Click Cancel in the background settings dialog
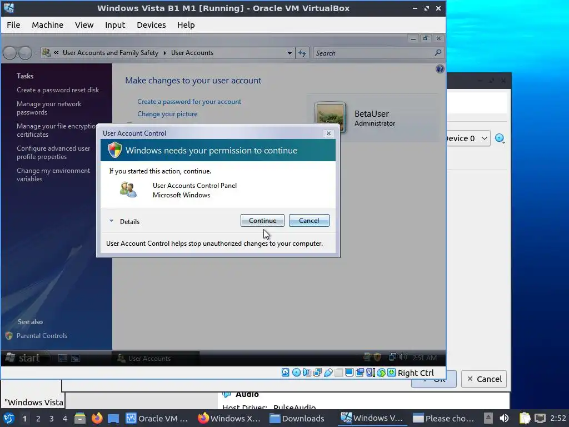Viewport: 569px width, 427px height. (x=484, y=379)
